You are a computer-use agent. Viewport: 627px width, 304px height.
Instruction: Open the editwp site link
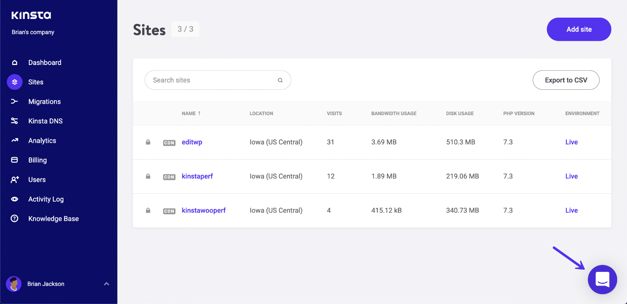(x=192, y=142)
